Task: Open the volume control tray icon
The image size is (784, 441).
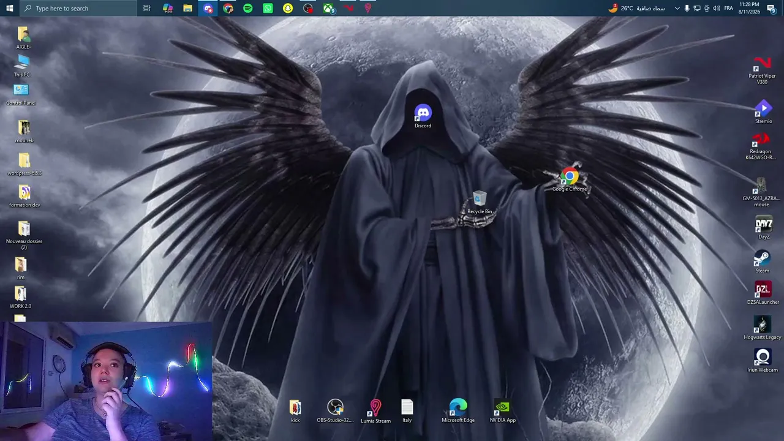Action: (x=717, y=8)
